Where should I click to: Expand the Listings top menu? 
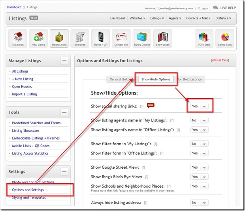[157, 18]
